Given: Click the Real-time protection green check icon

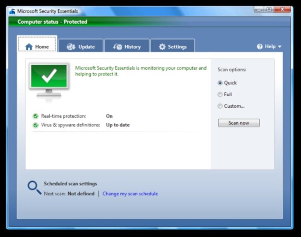Looking at the screenshot, I should (x=35, y=116).
